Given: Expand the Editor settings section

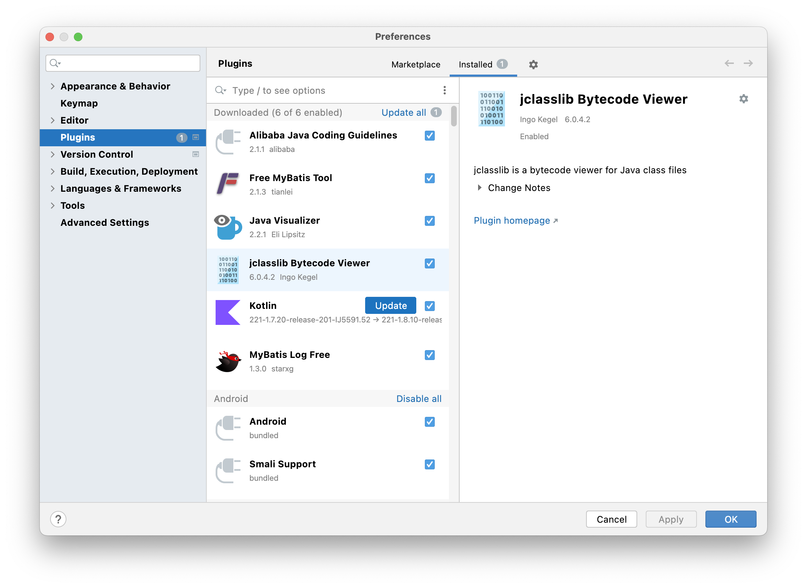Looking at the screenshot, I should pos(53,120).
